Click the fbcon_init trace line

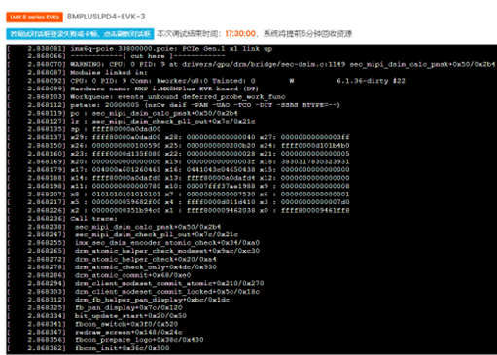[x=89, y=348]
